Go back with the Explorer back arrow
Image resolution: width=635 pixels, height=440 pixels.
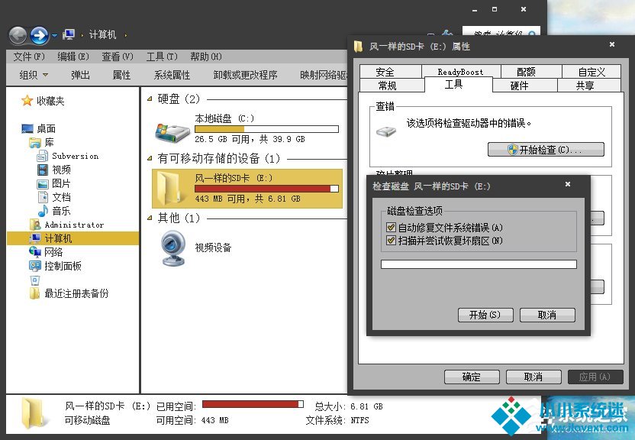pos(18,35)
